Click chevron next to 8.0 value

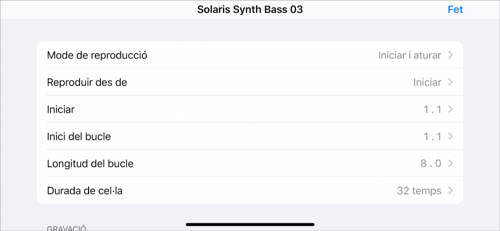coord(451,163)
